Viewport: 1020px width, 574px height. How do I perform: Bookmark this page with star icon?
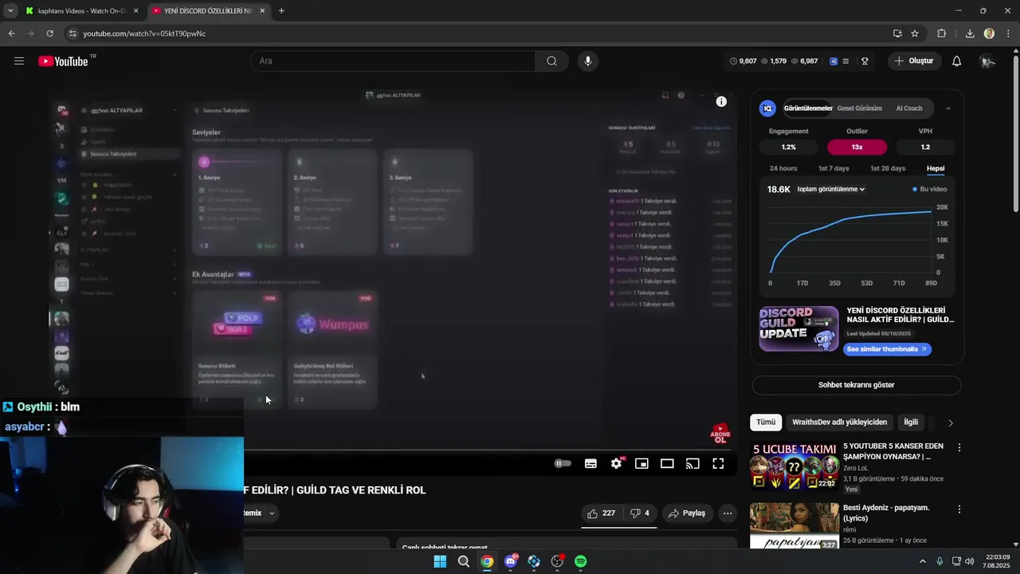coord(915,33)
